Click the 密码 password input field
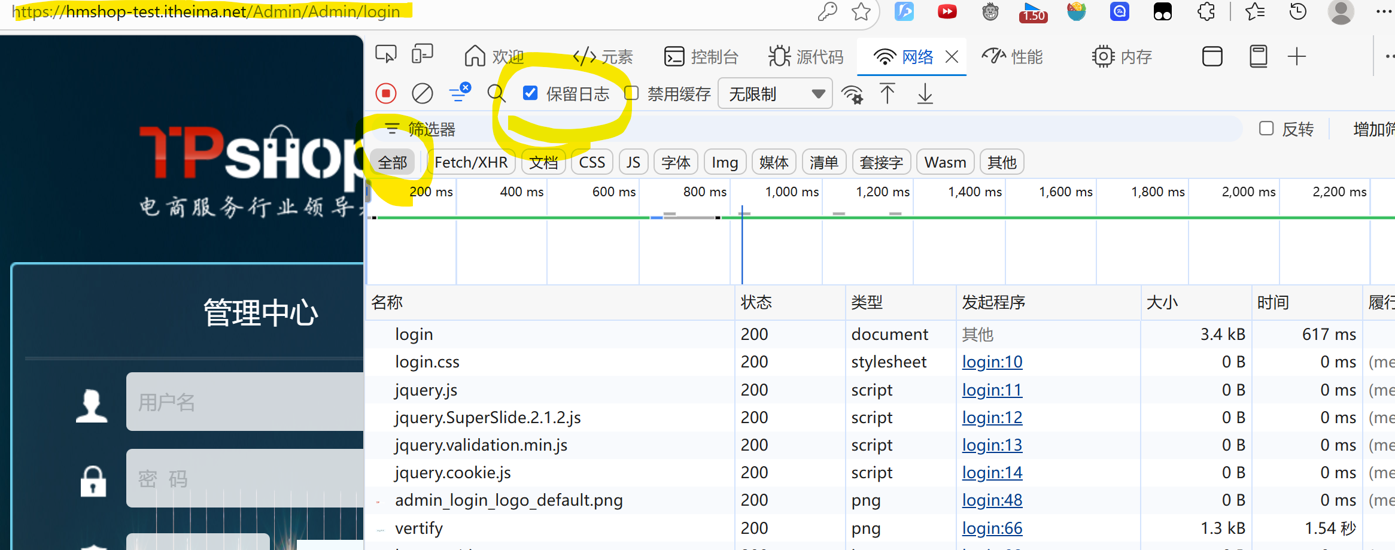The height and width of the screenshot is (550, 1395). coord(245,478)
